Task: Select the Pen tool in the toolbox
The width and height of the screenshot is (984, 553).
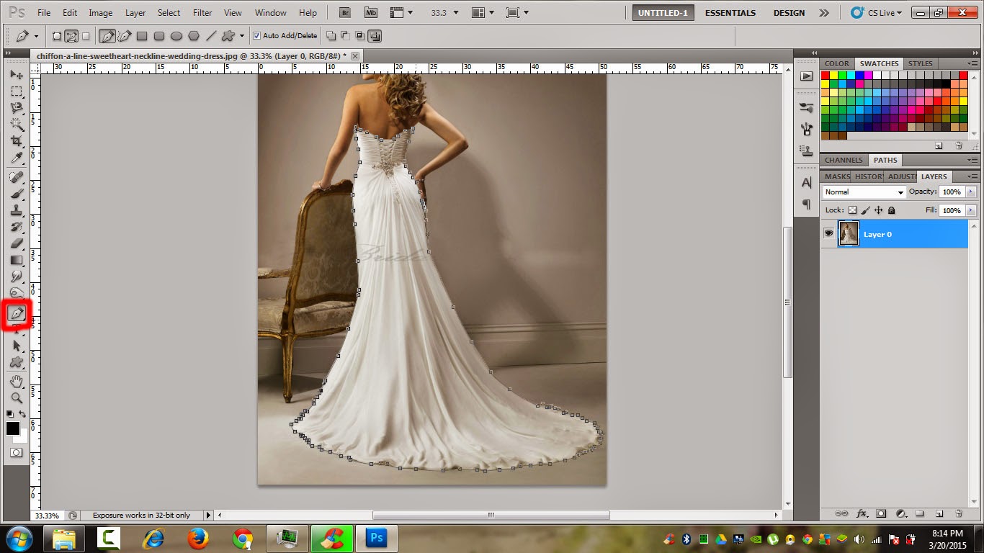Action: coord(16,314)
